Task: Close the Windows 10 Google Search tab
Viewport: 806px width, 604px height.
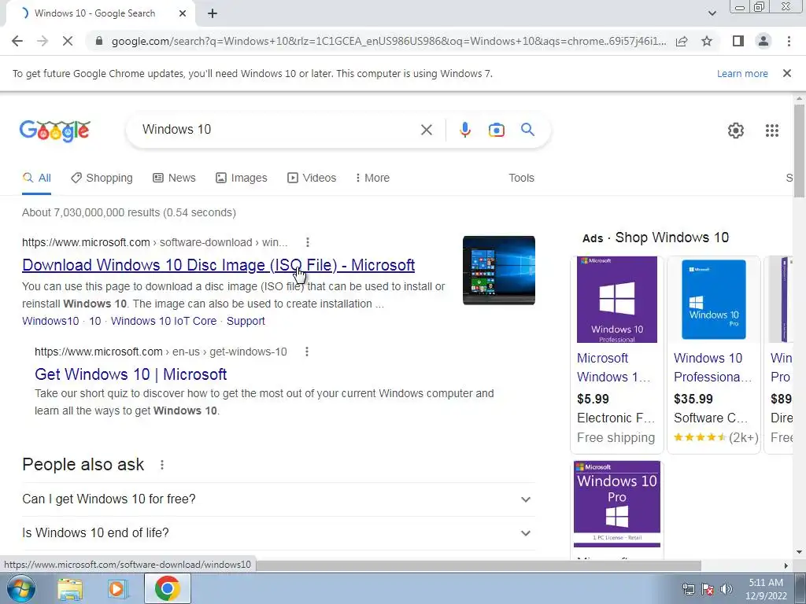Action: click(182, 14)
